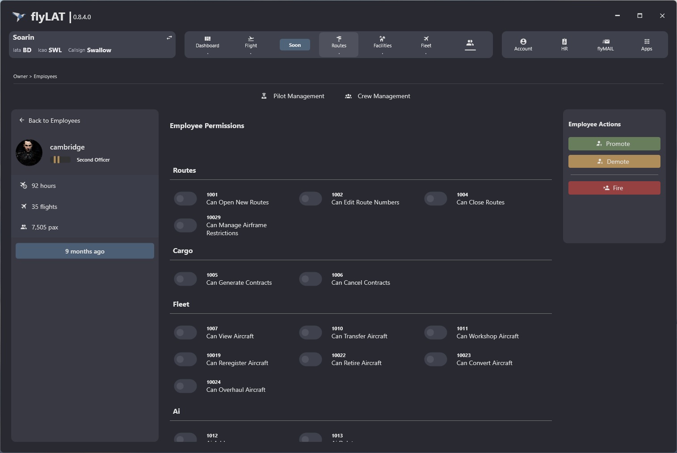Click the red Fire button
The height and width of the screenshot is (453, 677).
pyautogui.click(x=614, y=188)
